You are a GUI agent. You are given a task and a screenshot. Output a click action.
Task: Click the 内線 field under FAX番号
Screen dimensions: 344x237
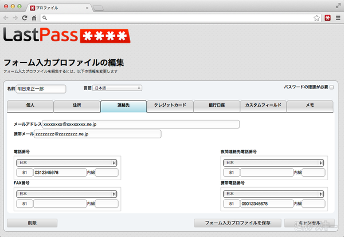(107, 204)
